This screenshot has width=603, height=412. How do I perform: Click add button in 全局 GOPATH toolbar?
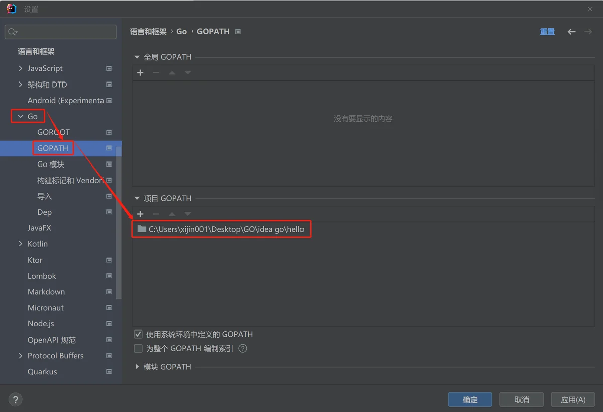140,73
